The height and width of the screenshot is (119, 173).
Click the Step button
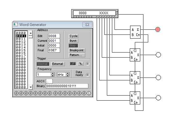73,46
